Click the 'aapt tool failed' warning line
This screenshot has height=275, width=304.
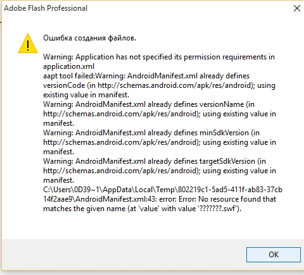146,76
